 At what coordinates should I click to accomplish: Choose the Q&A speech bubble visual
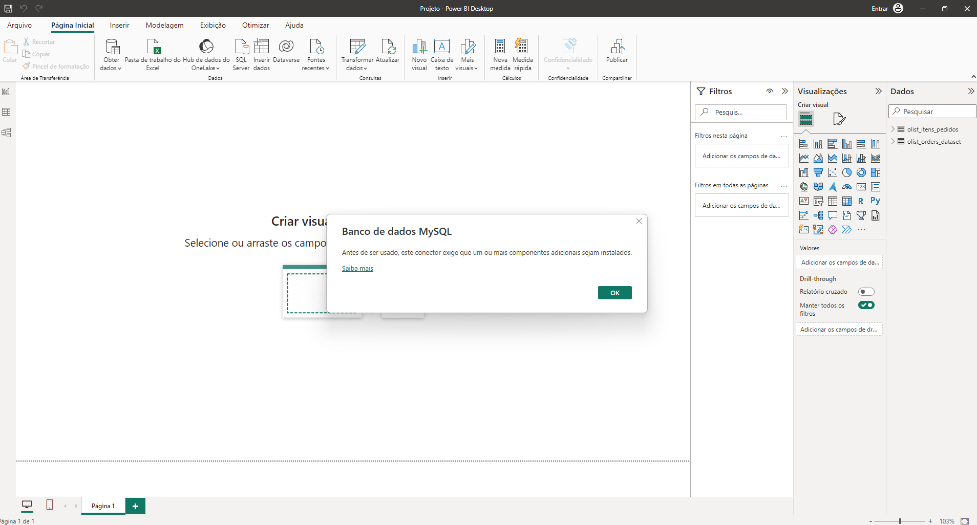coord(833,215)
